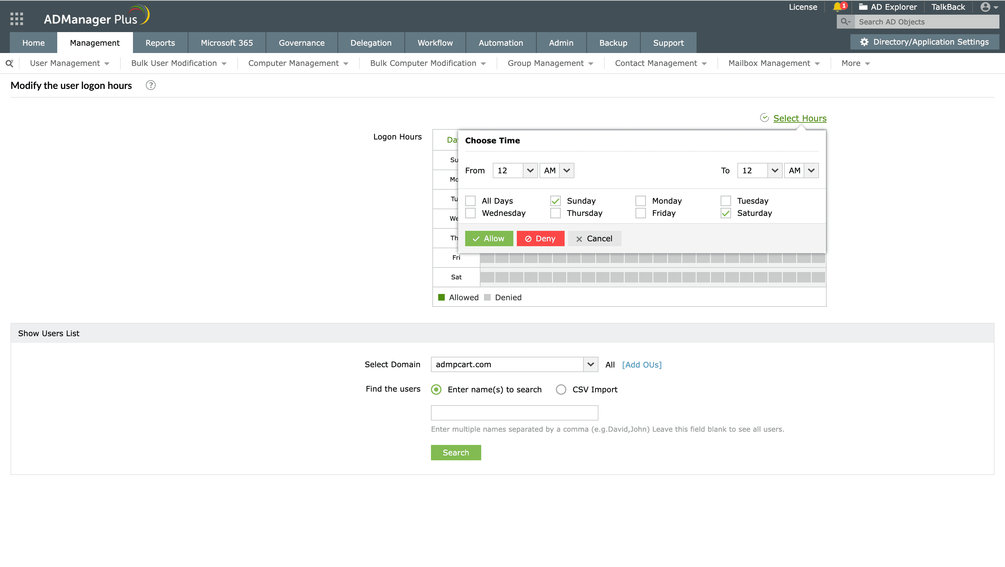This screenshot has width=1005, height=567.
Task: Open the To AM/PM dropdown
Action: click(801, 171)
